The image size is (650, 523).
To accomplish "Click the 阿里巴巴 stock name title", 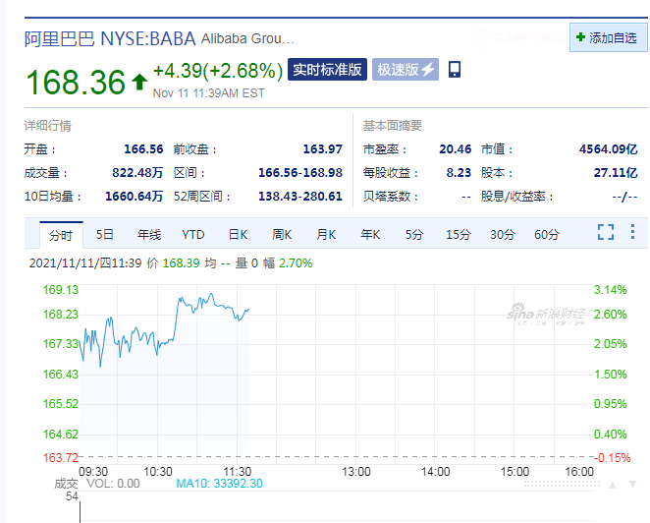I will pyautogui.click(x=60, y=39).
